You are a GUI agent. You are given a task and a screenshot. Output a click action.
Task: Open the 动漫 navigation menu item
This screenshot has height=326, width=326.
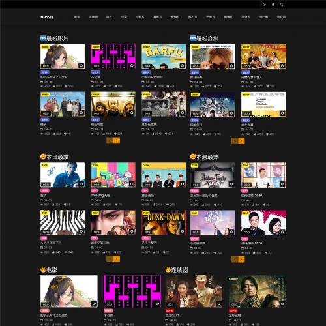124,17
